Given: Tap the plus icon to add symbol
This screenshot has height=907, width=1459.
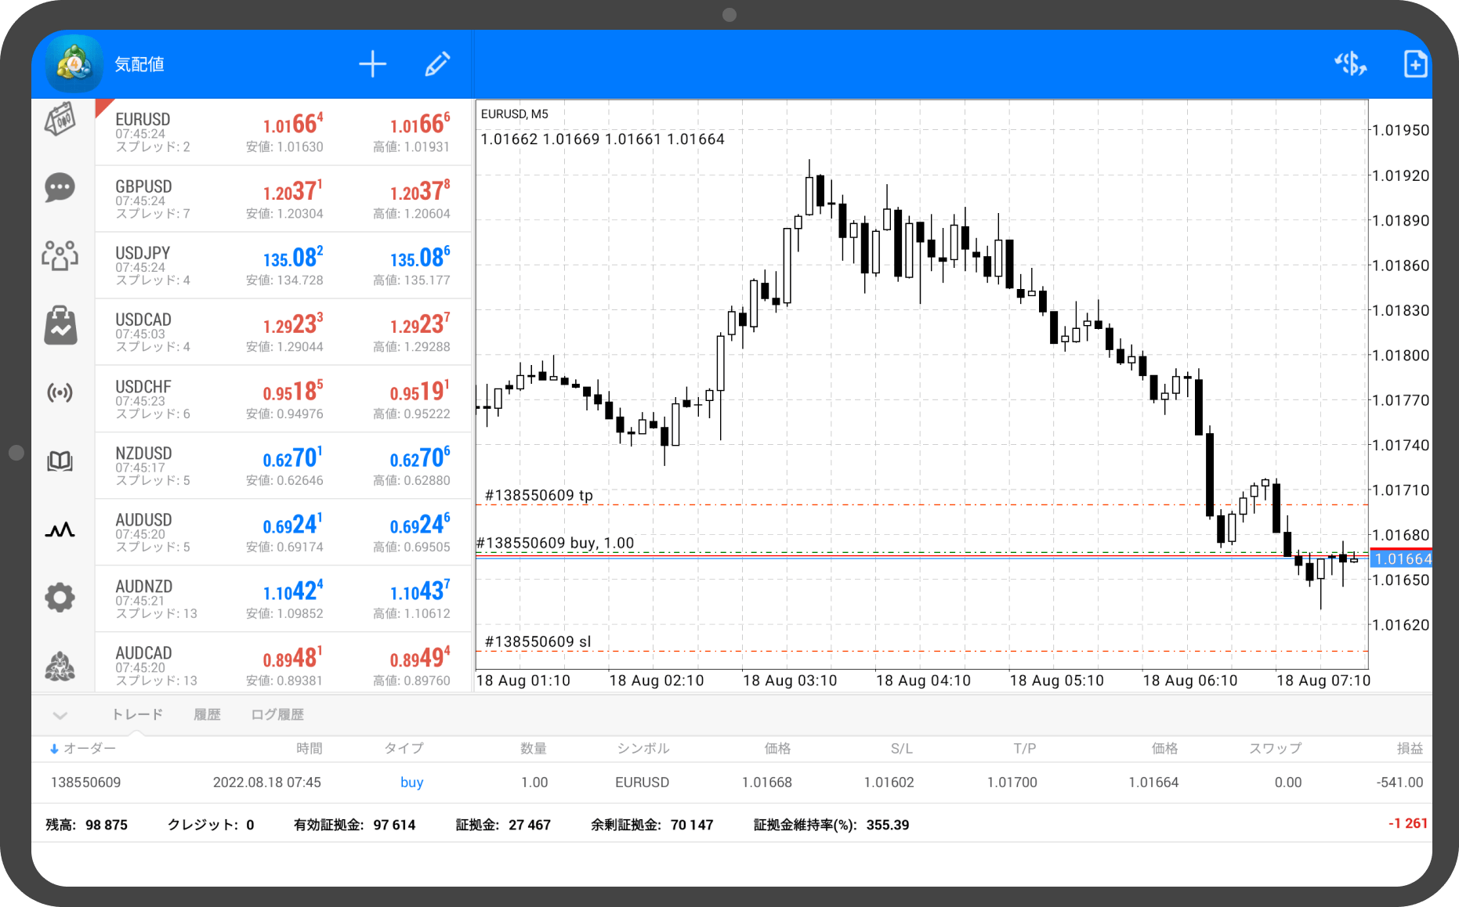Looking at the screenshot, I should point(372,64).
